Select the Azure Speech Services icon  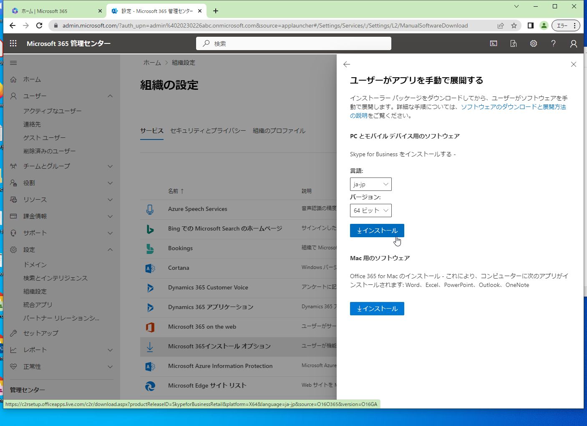[x=150, y=209]
